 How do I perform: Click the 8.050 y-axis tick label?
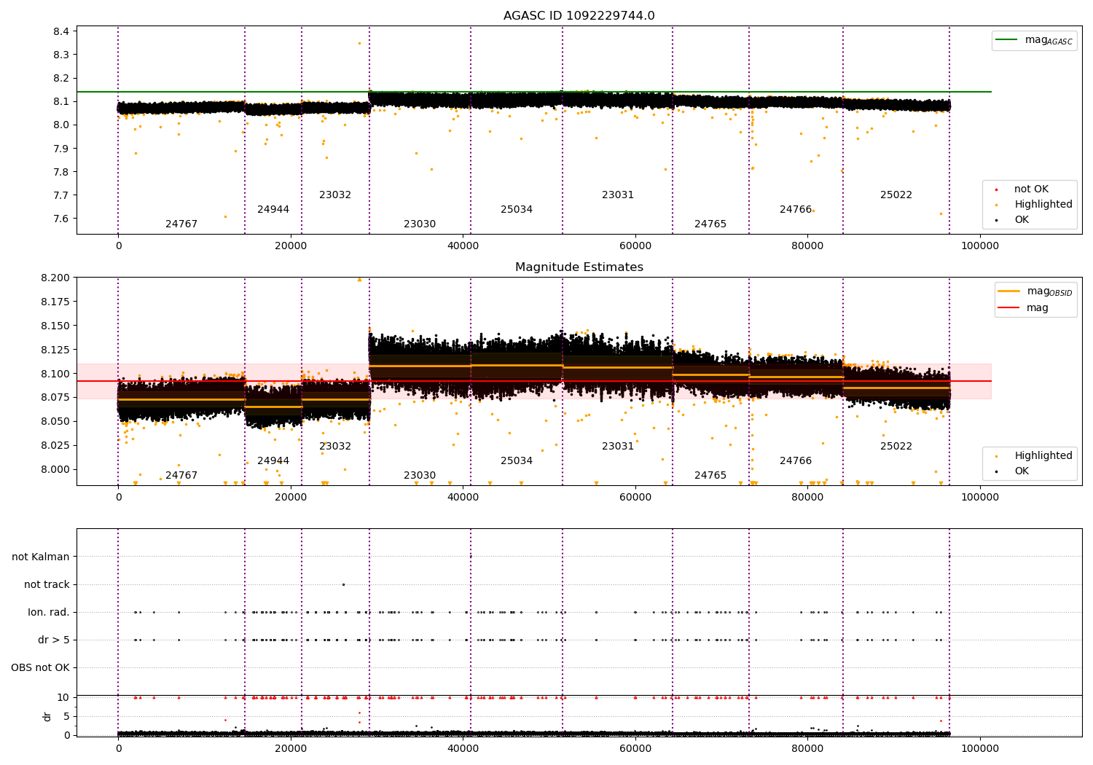click(x=55, y=421)
